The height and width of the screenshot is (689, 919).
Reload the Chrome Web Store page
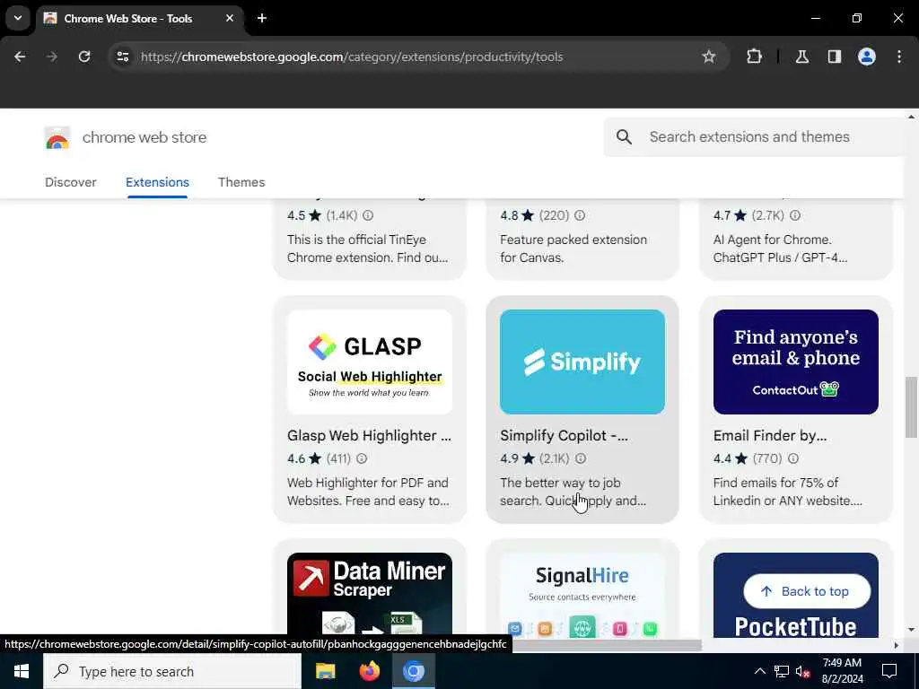point(84,57)
